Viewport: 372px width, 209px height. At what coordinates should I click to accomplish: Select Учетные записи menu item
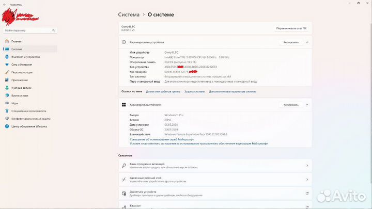pyautogui.click(x=30, y=88)
